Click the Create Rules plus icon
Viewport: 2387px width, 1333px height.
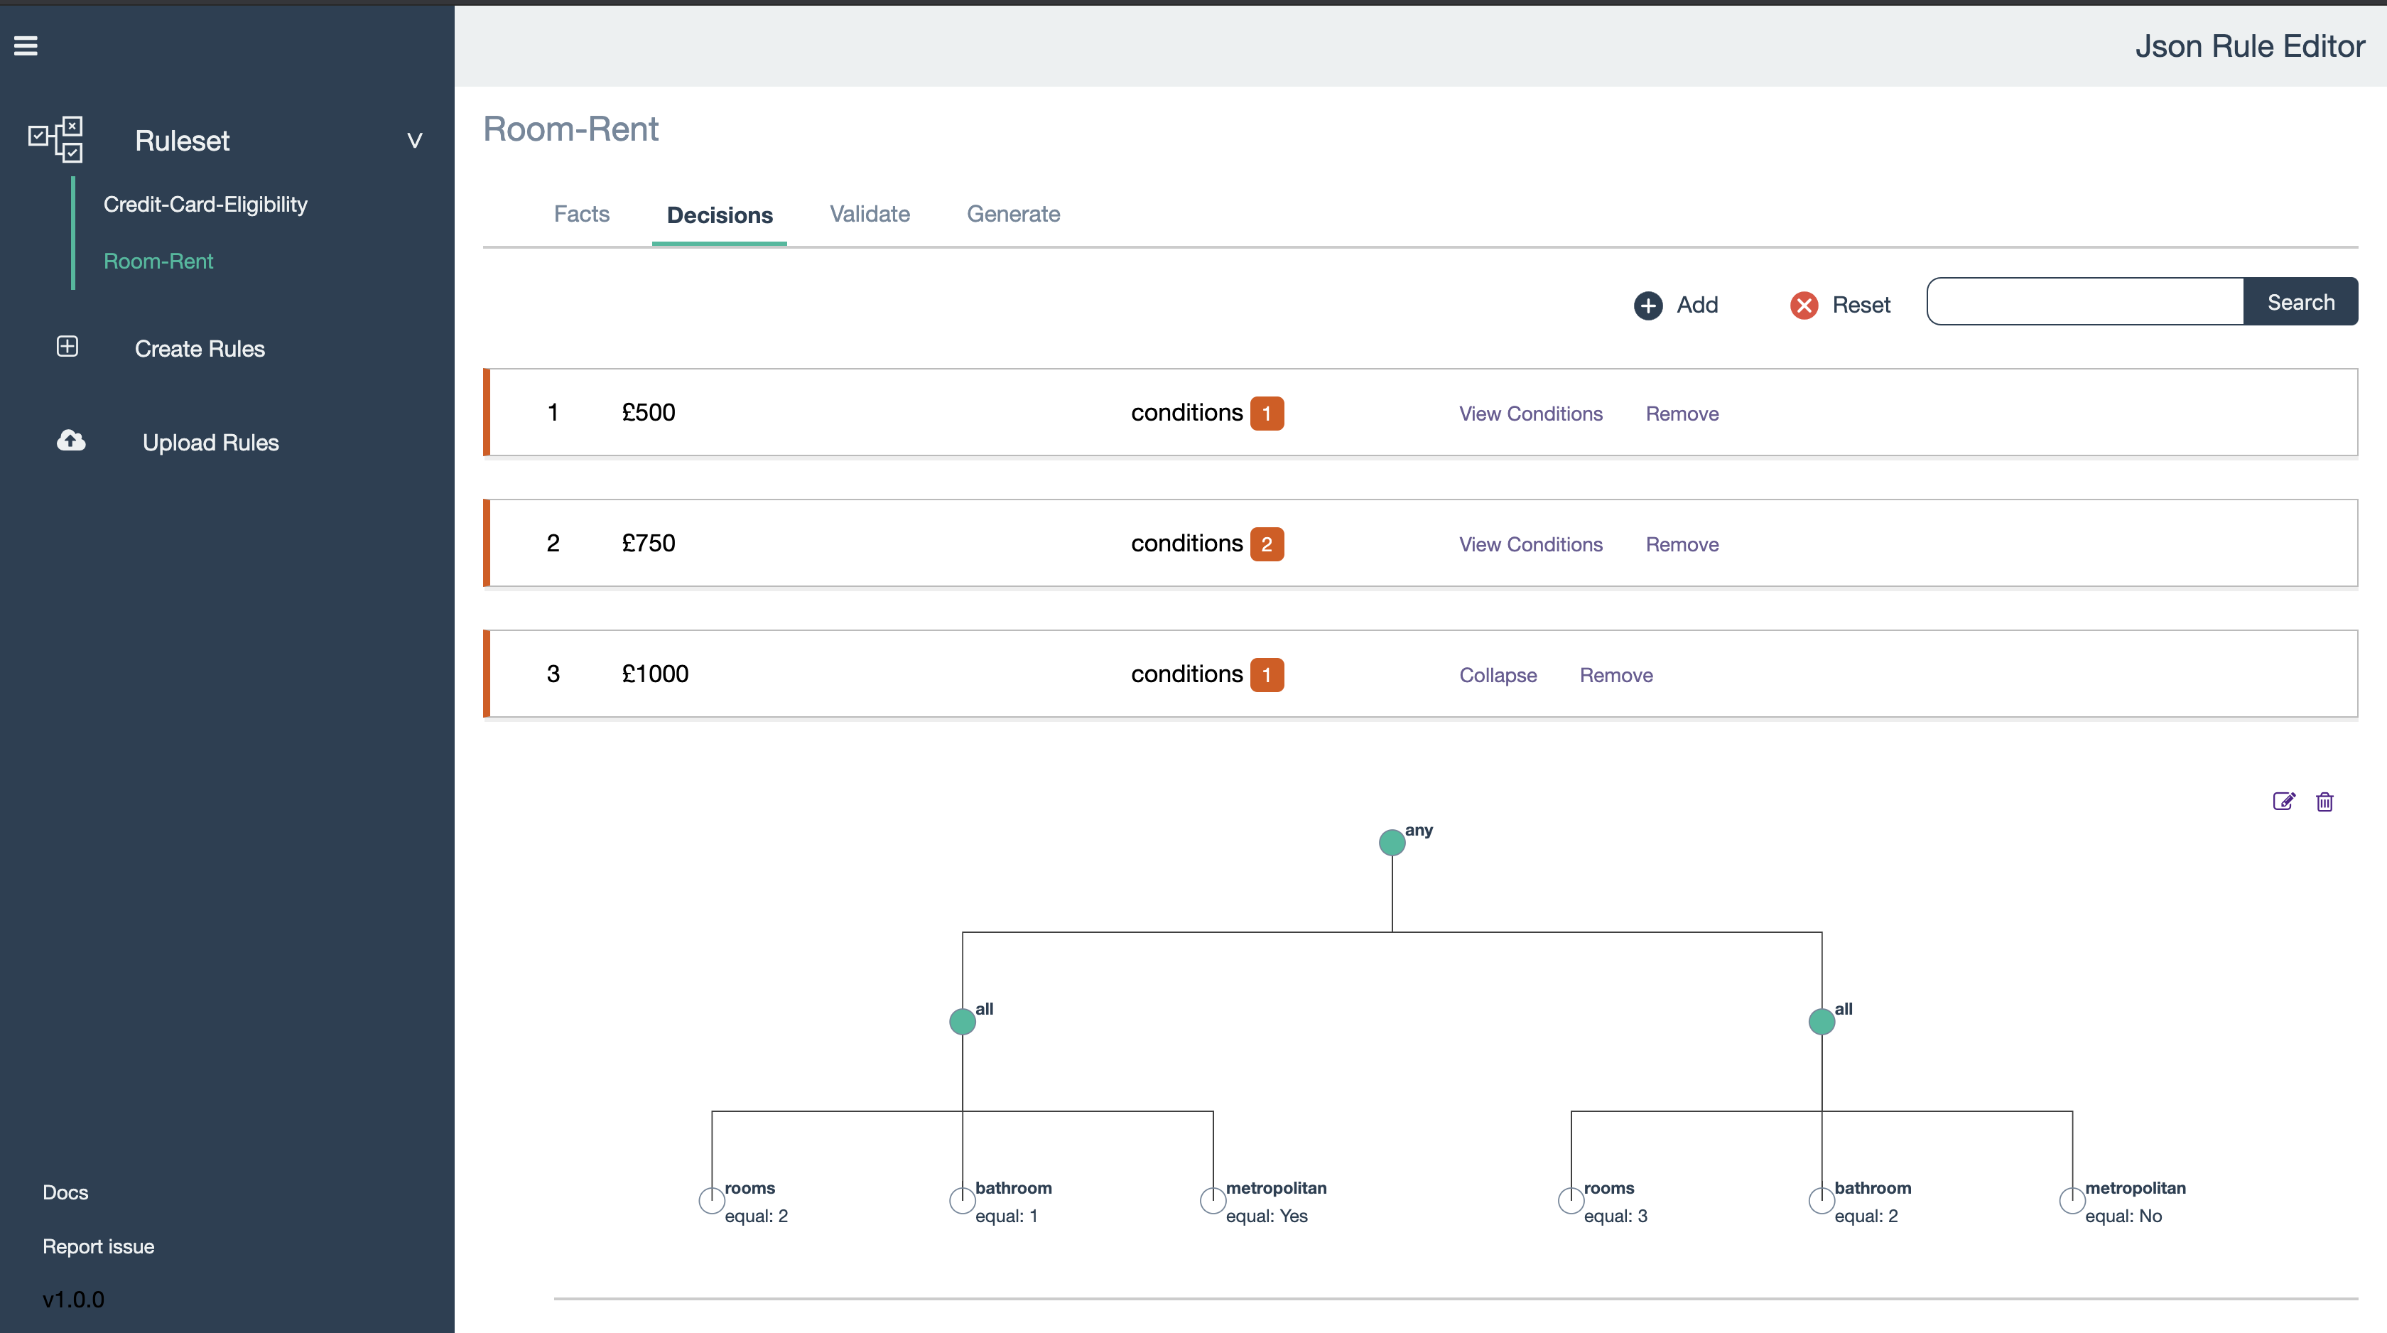pos(67,347)
